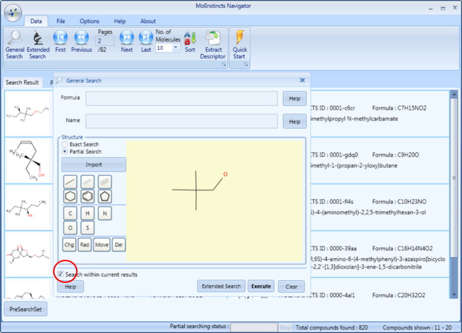The height and width of the screenshot is (333, 462).
Task: Select the Chg charge tool
Action: click(x=69, y=245)
